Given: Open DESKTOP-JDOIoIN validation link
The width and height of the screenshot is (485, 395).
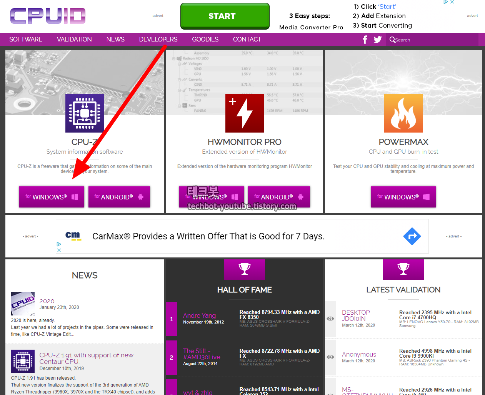Looking at the screenshot, I should pyautogui.click(x=357, y=315).
